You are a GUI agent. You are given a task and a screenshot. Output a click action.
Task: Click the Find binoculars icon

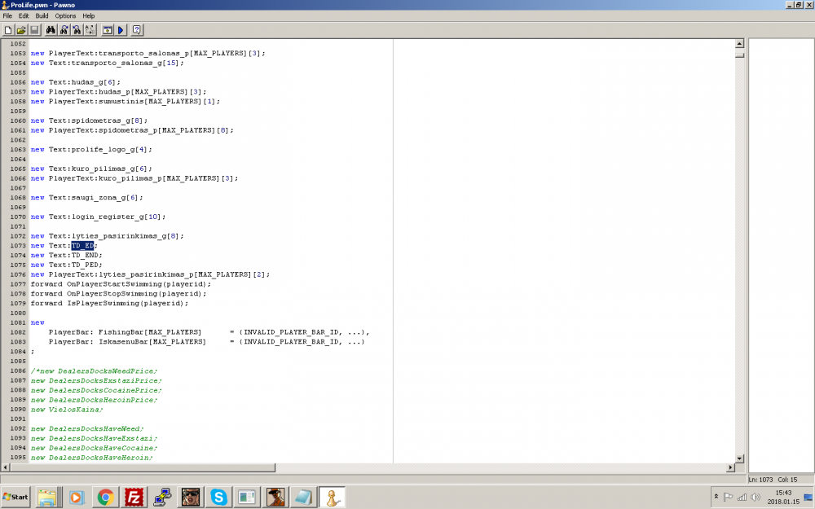pyautogui.click(x=51, y=30)
